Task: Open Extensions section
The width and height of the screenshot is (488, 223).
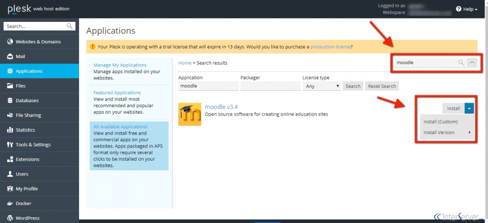Action: pyautogui.click(x=40, y=159)
